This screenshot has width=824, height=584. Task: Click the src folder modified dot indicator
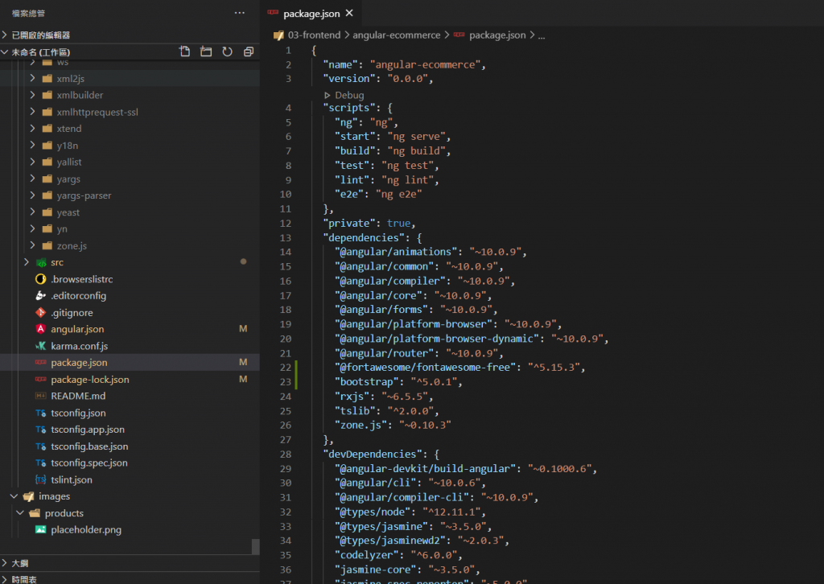(243, 261)
